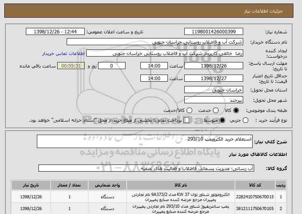This screenshot has height=214, width=302.
Task: Click price validity date 1398/12/27 field
Action: pyautogui.click(x=214, y=78)
